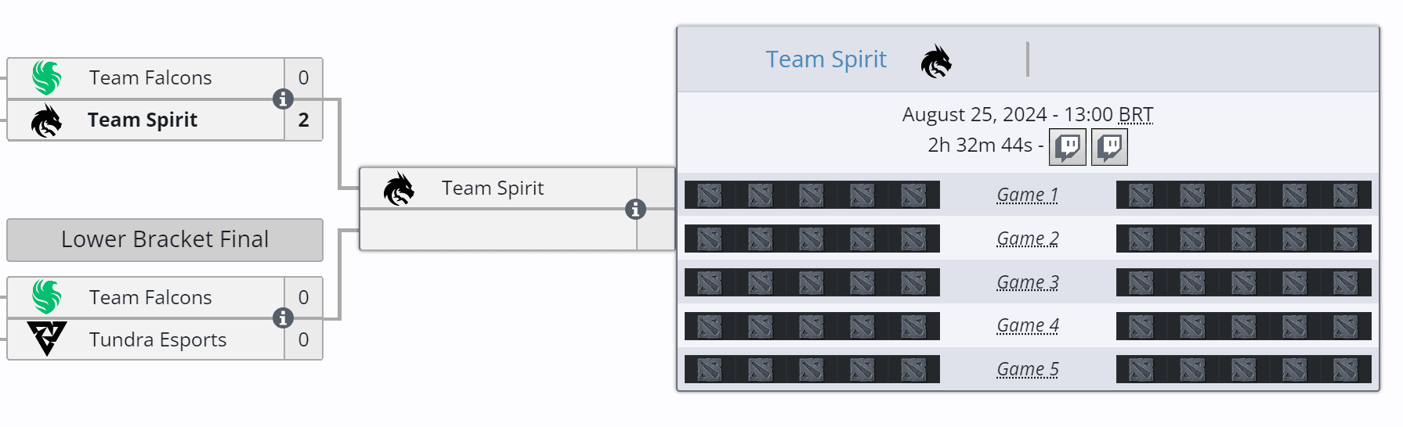Click the BRT timezone abbreviation
Image resolution: width=1403 pixels, height=427 pixels.
[x=1136, y=115]
